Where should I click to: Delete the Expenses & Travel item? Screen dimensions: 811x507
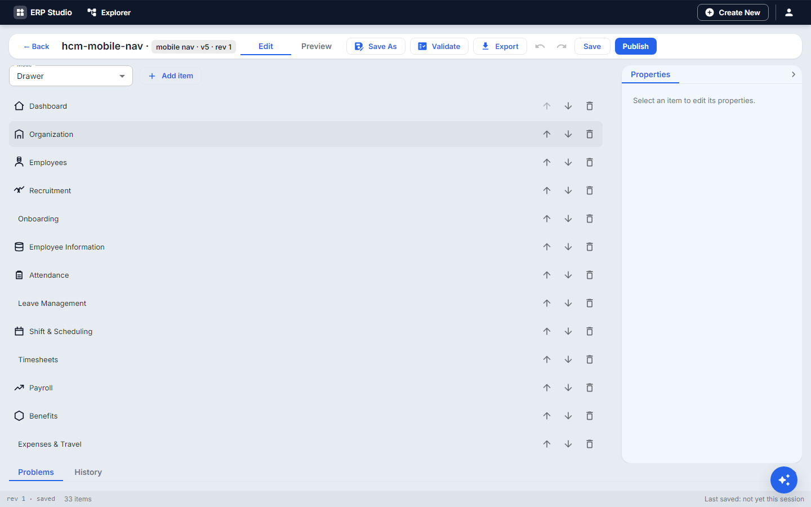(x=590, y=444)
